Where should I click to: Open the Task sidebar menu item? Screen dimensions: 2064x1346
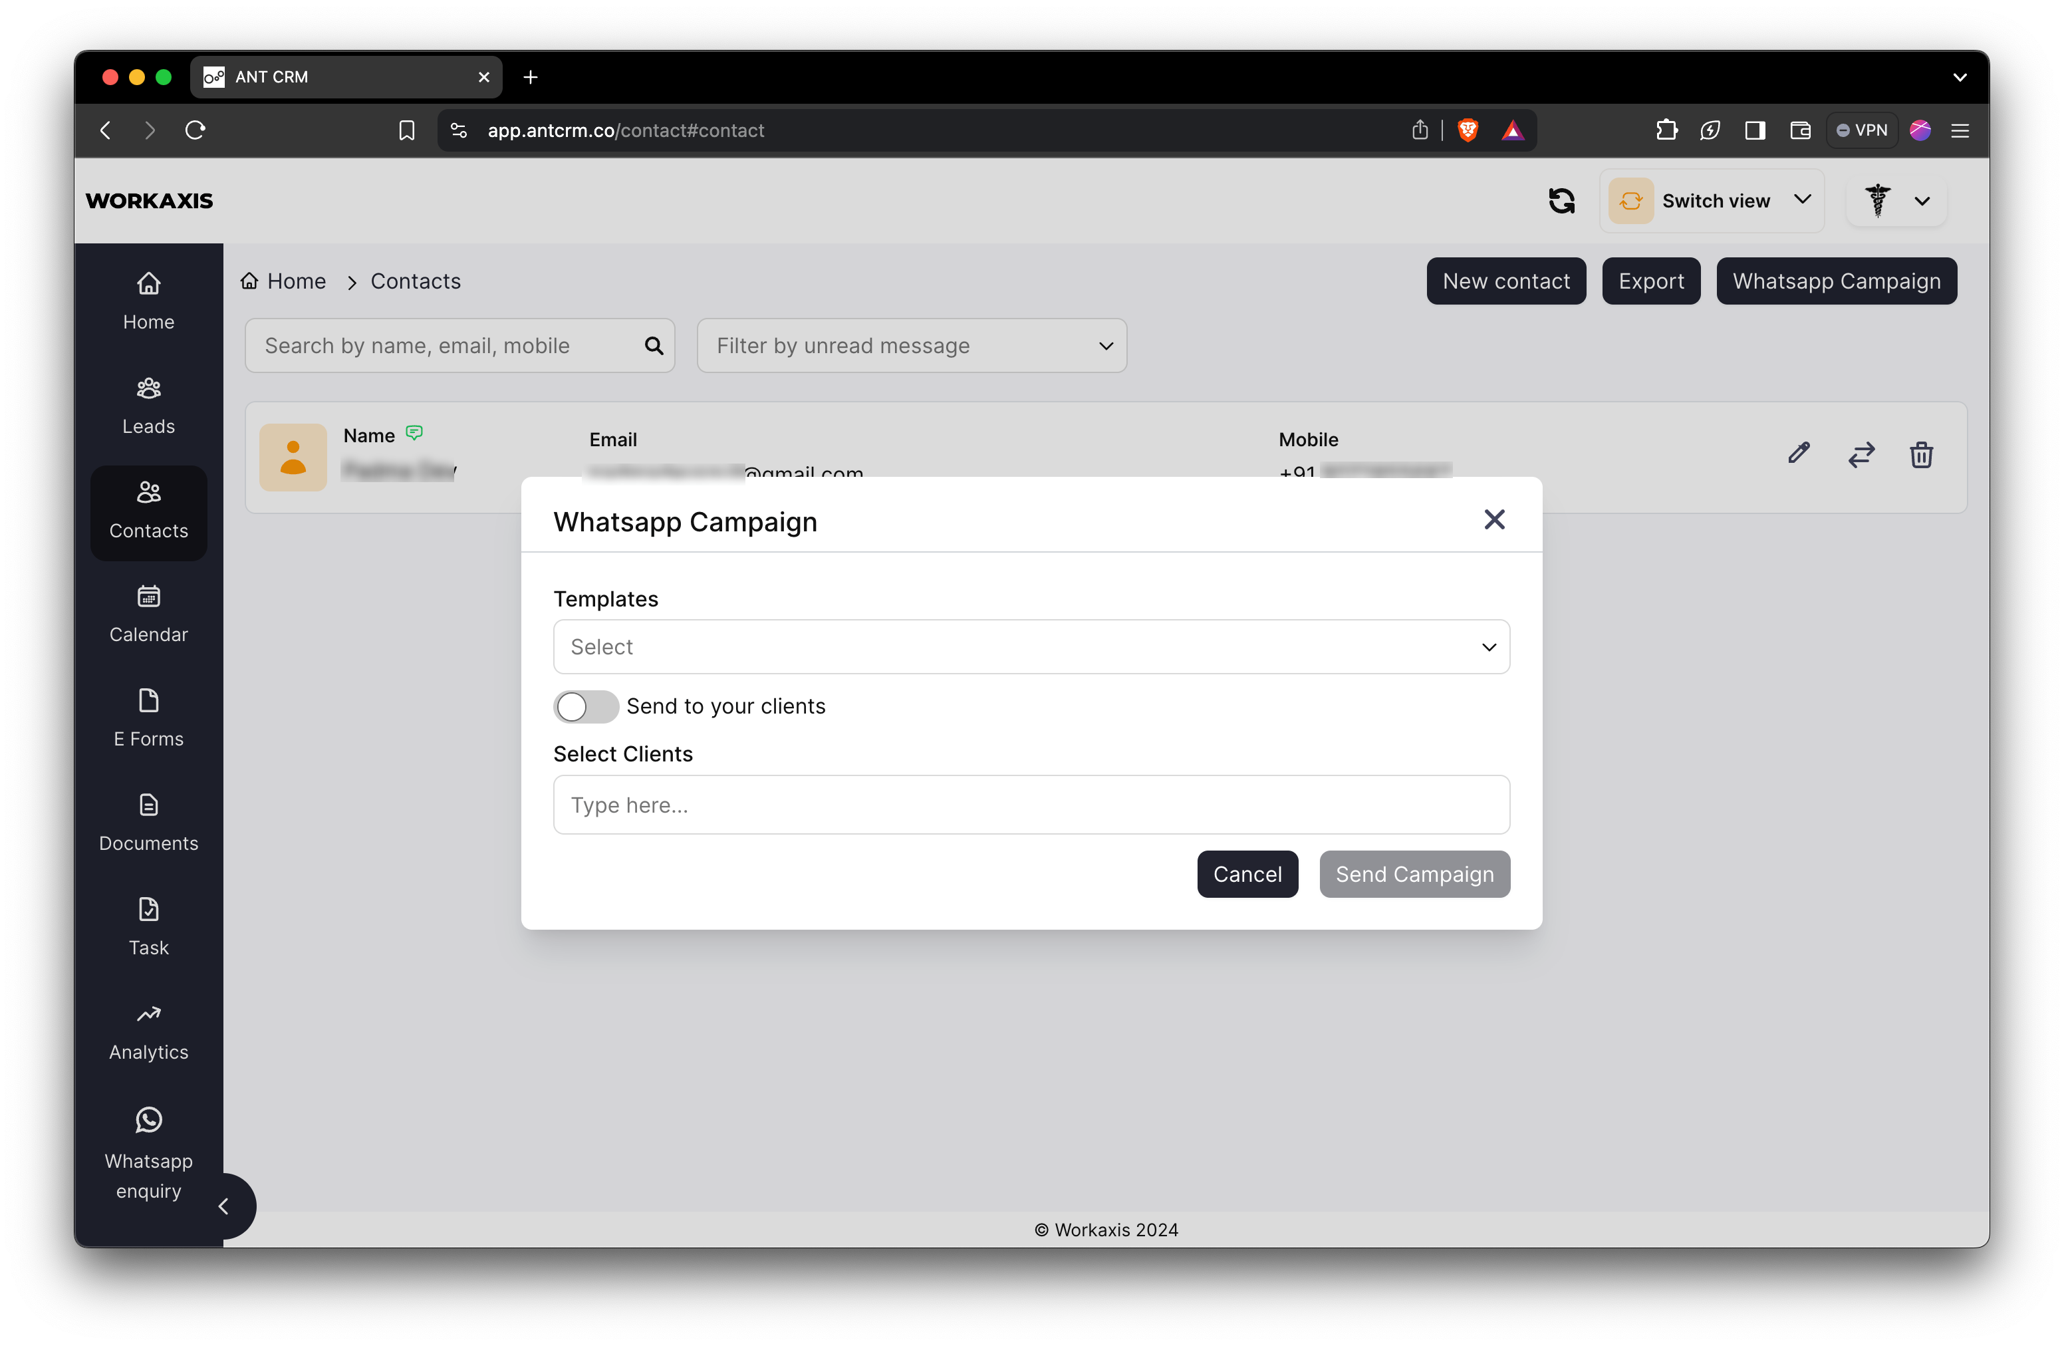coord(148,926)
